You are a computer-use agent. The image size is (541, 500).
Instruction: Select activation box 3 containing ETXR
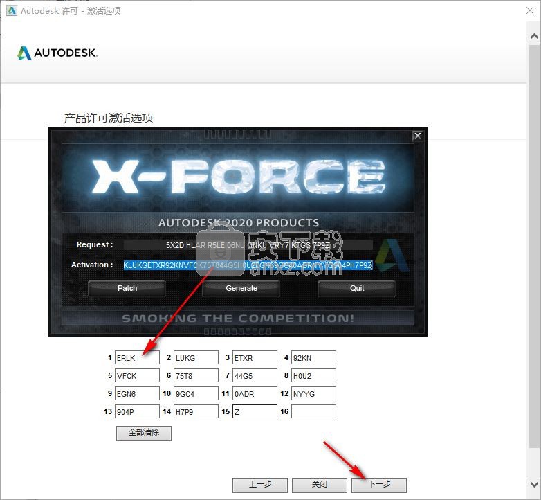tap(255, 357)
